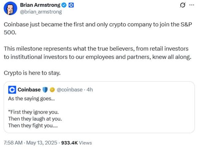Click the 4h timestamp on the quoted post

(90, 90)
